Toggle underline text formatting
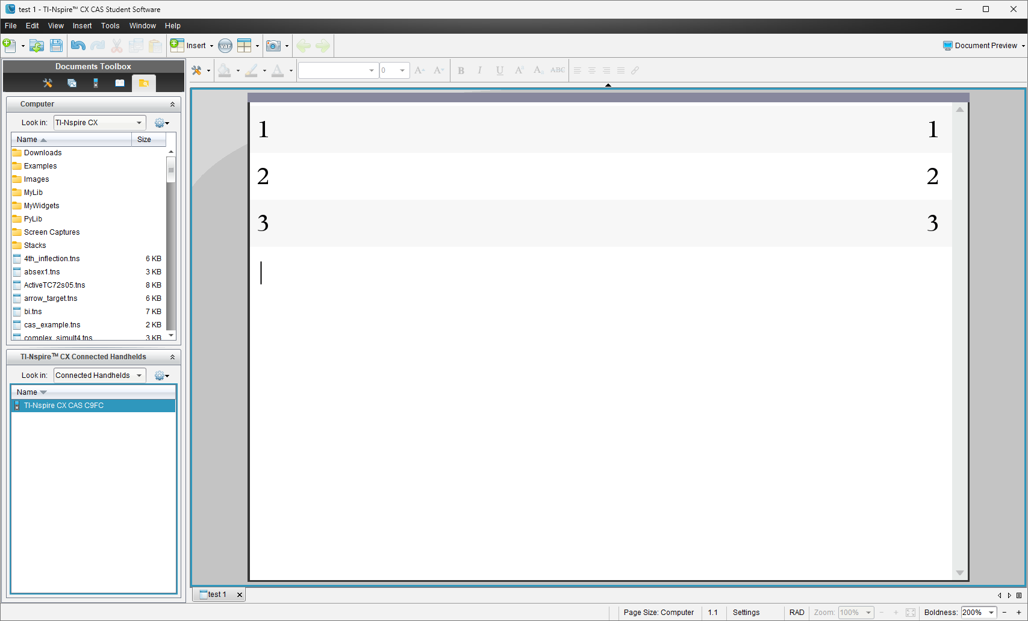 click(x=499, y=70)
